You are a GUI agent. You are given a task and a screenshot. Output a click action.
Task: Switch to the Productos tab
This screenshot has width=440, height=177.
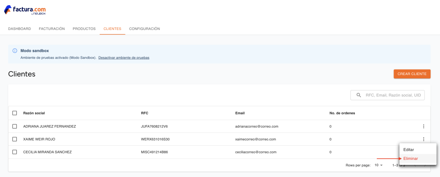click(84, 29)
